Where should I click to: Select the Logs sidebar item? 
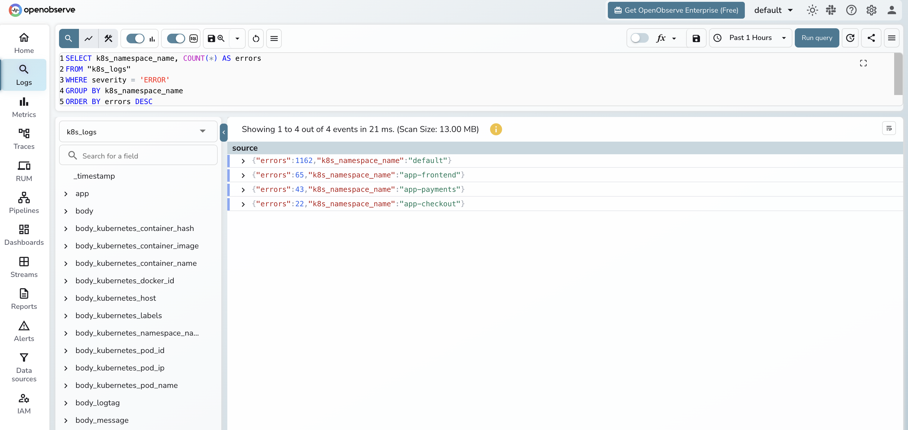click(24, 75)
